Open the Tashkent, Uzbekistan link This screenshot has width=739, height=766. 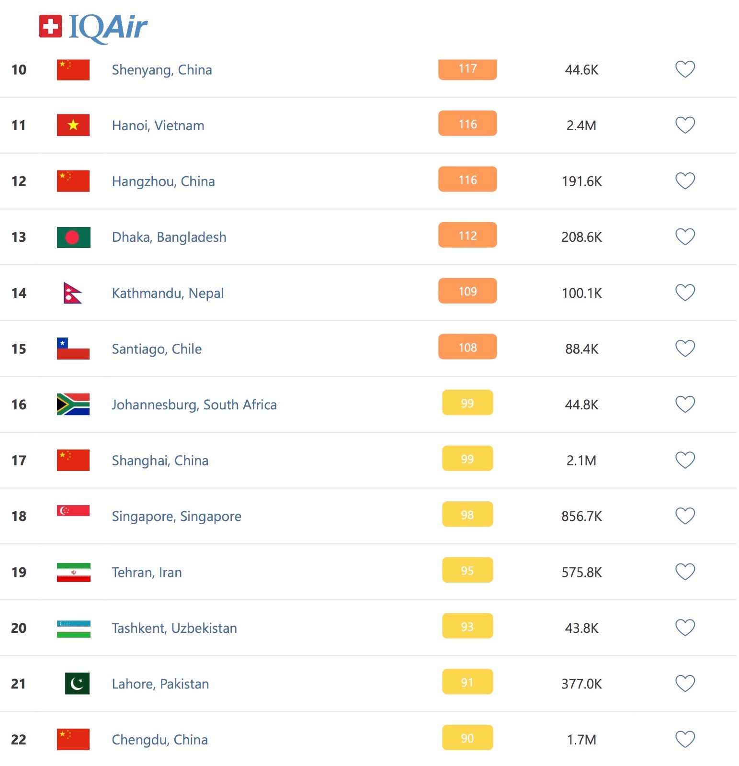tap(174, 628)
